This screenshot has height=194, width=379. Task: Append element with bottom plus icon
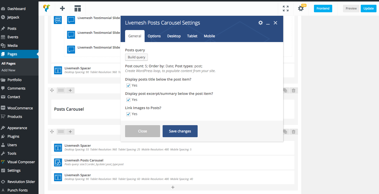173,187
